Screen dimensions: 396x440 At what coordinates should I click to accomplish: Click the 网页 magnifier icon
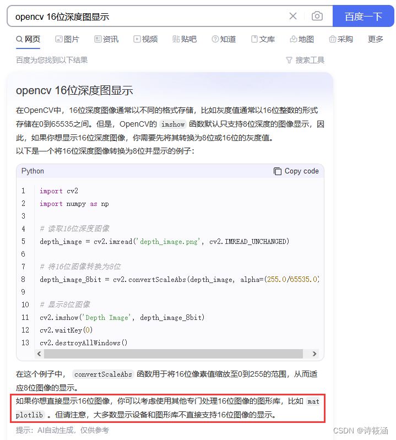[19, 39]
